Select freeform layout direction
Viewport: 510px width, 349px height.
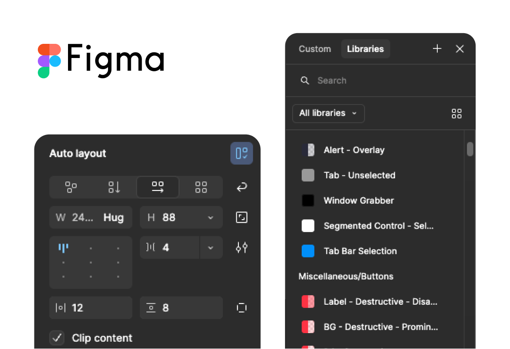[x=71, y=187]
